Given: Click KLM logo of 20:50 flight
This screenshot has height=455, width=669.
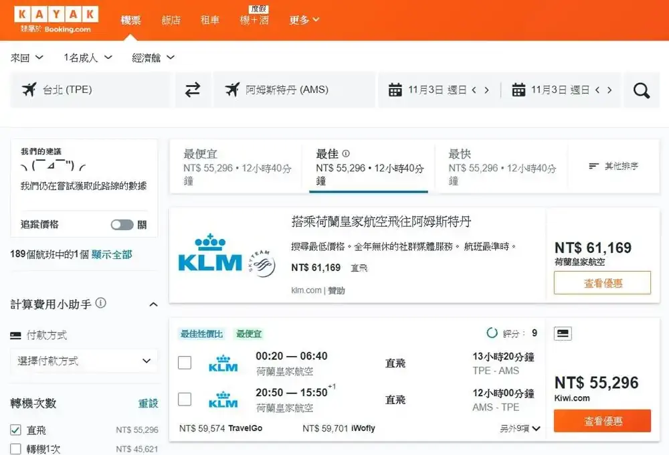Looking at the screenshot, I should [223, 399].
